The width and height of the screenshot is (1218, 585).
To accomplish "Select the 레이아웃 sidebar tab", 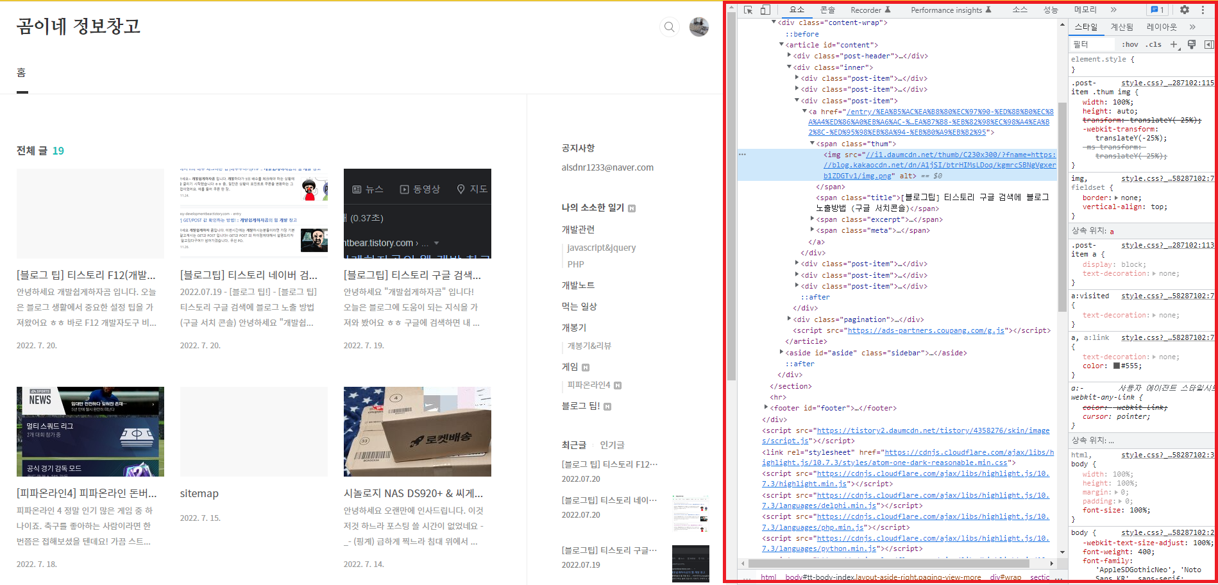I will pos(1162,27).
